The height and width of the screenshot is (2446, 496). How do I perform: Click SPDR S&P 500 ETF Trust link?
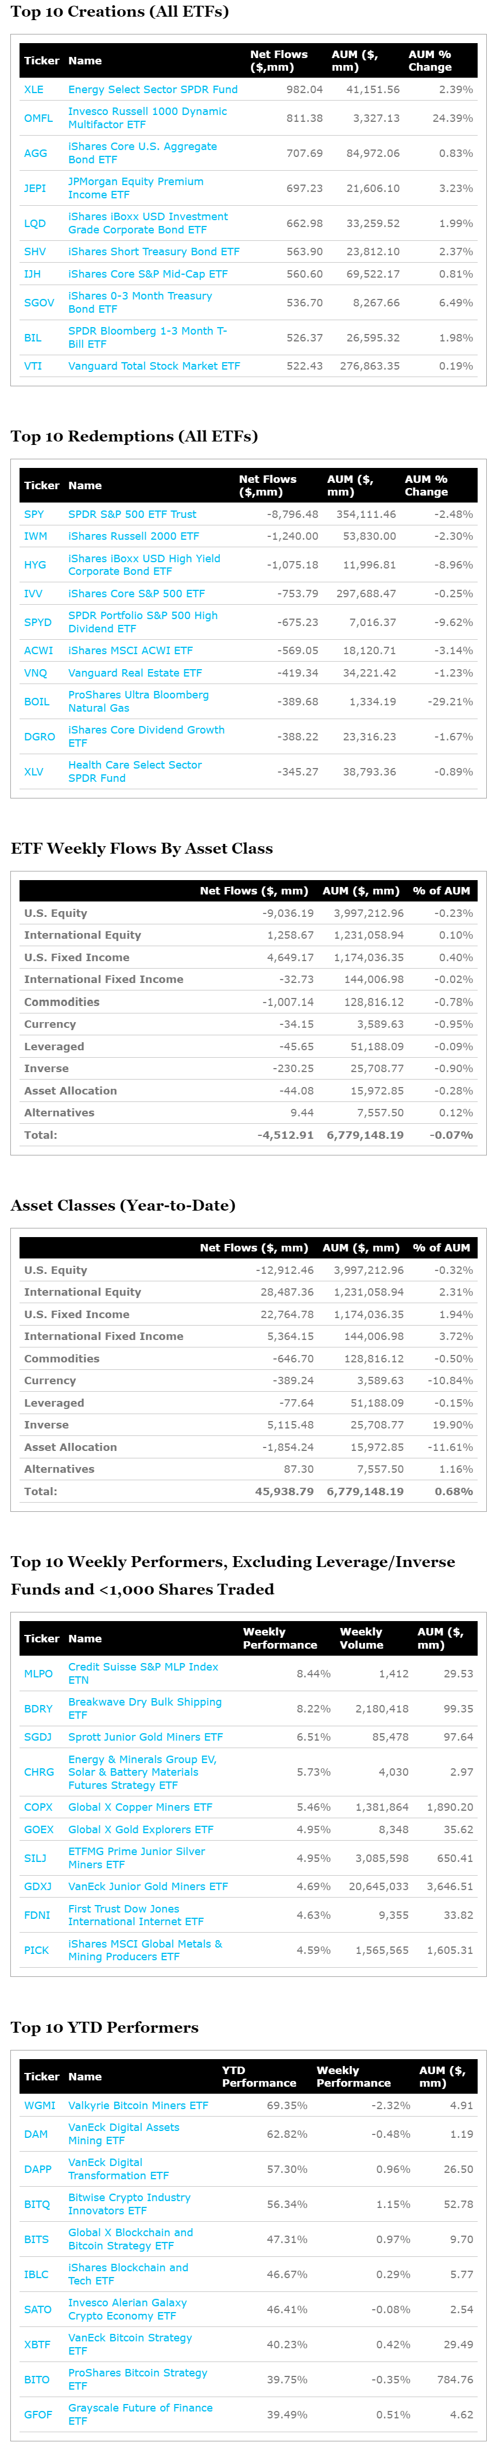click(x=132, y=514)
